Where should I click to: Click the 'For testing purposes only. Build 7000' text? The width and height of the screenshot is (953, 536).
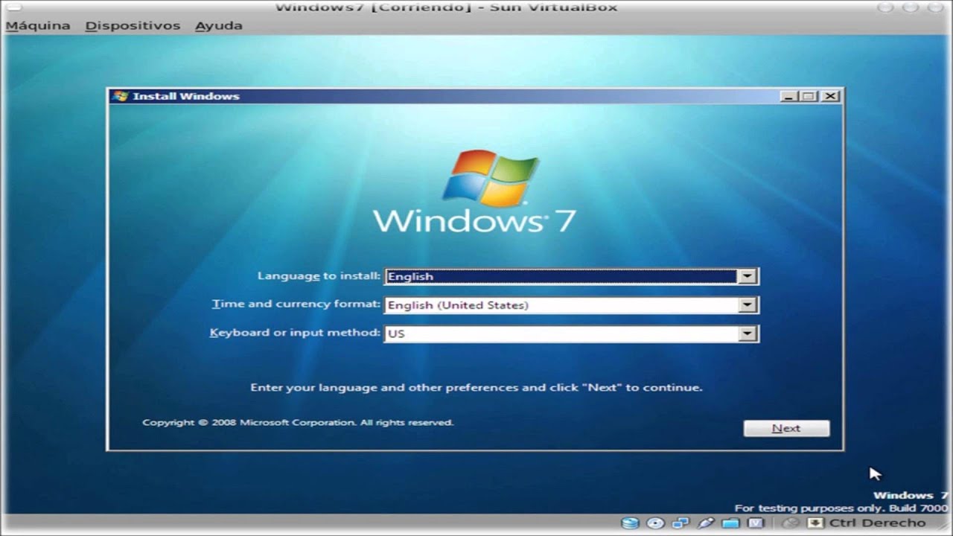pyautogui.click(x=841, y=508)
